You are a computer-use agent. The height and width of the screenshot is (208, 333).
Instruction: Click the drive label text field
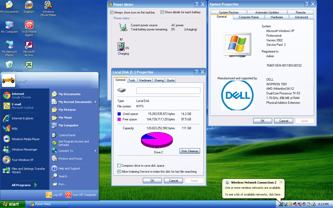(168, 90)
